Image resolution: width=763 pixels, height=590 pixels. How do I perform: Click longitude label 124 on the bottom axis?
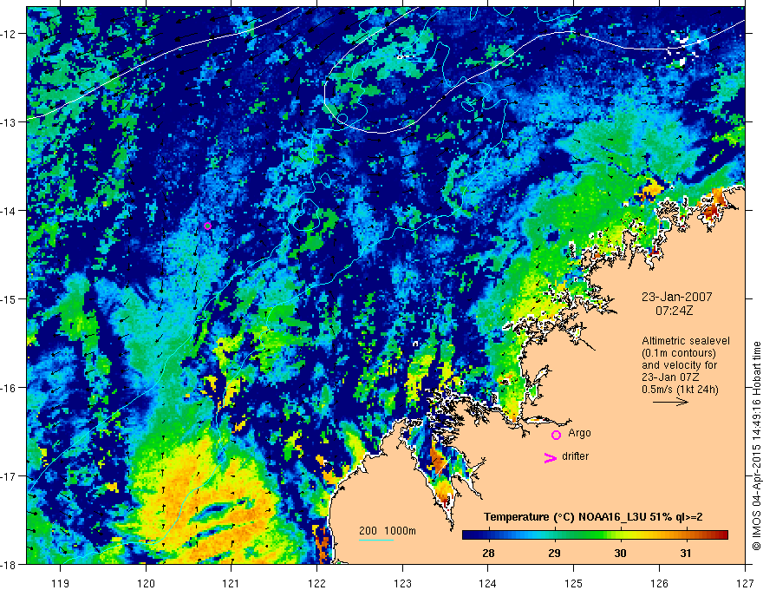tap(488, 583)
